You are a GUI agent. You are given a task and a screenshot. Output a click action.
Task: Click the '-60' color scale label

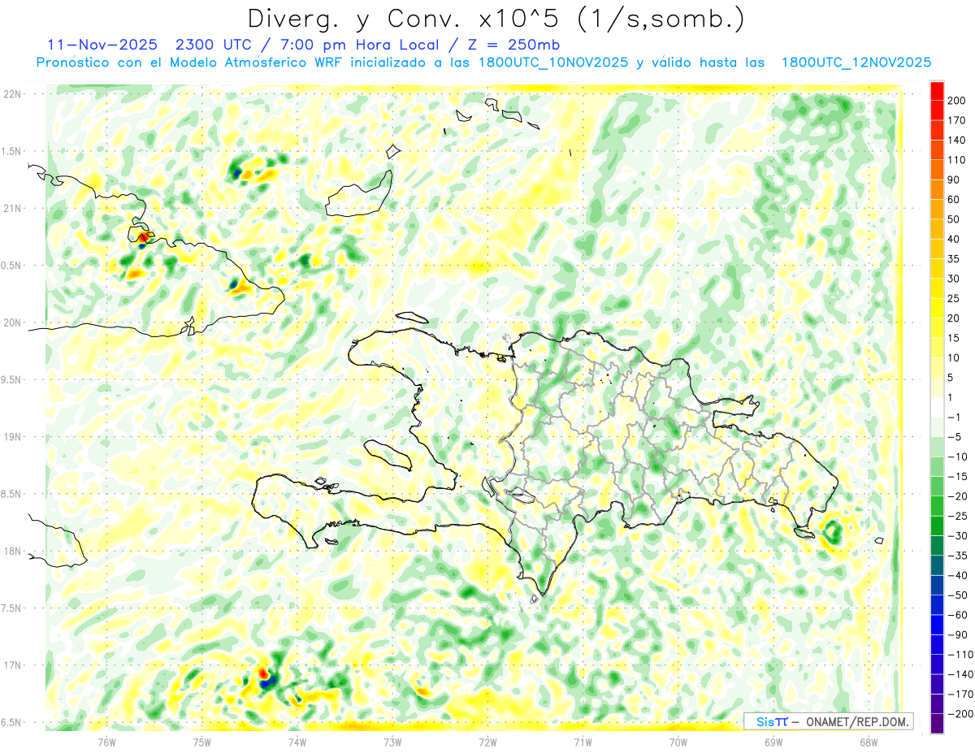click(958, 615)
